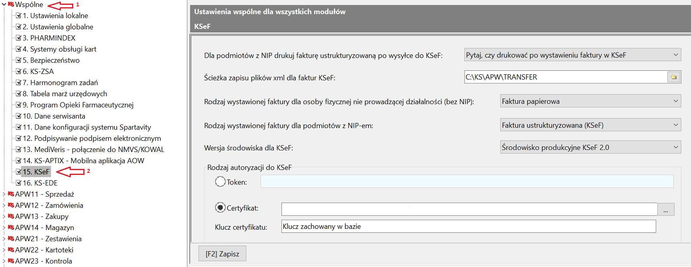Select the Certyfikat authorization radio button

[x=220, y=208]
